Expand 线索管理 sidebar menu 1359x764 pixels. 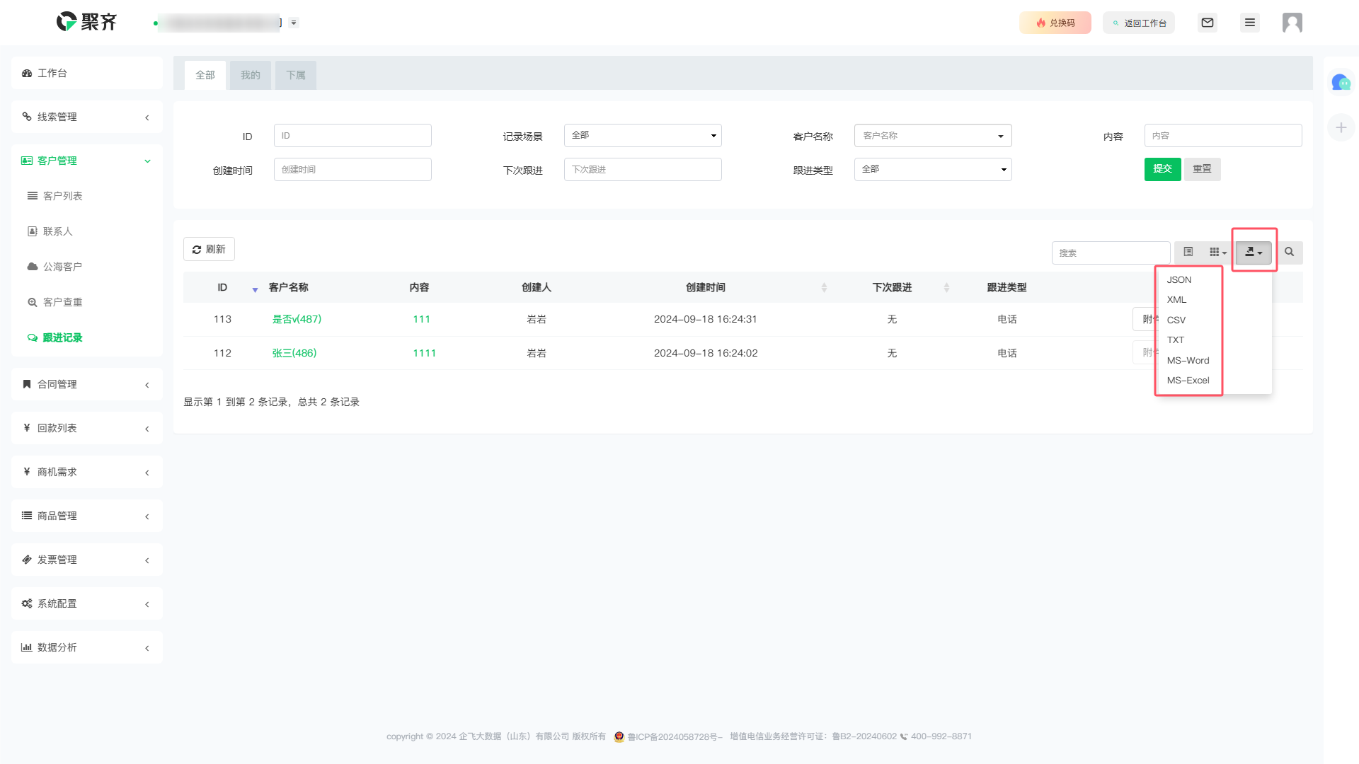click(87, 117)
